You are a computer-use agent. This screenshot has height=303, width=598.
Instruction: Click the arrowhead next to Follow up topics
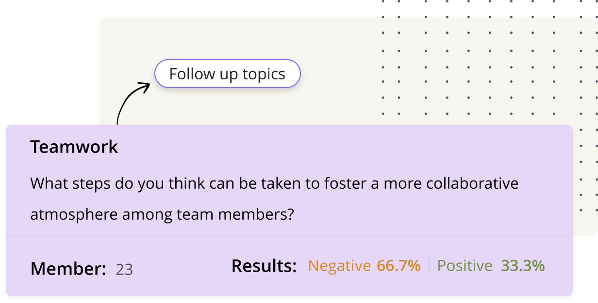pyautogui.click(x=144, y=87)
